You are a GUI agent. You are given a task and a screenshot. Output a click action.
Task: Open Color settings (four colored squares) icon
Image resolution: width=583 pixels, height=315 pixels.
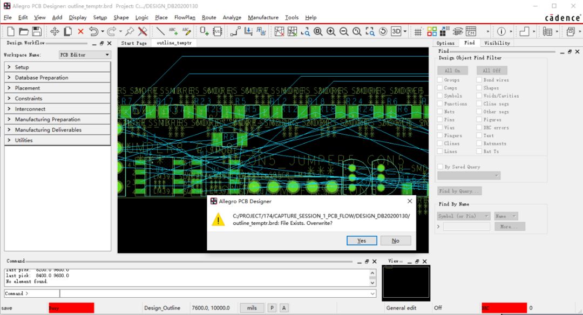point(432,32)
